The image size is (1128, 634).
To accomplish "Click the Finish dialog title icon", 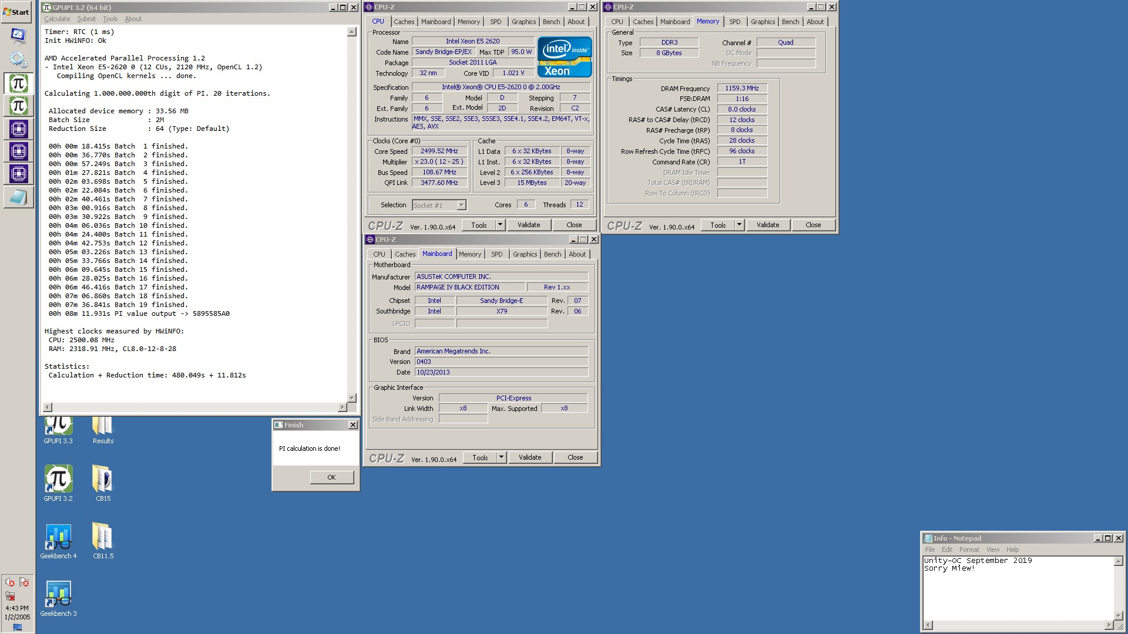I will coord(279,425).
